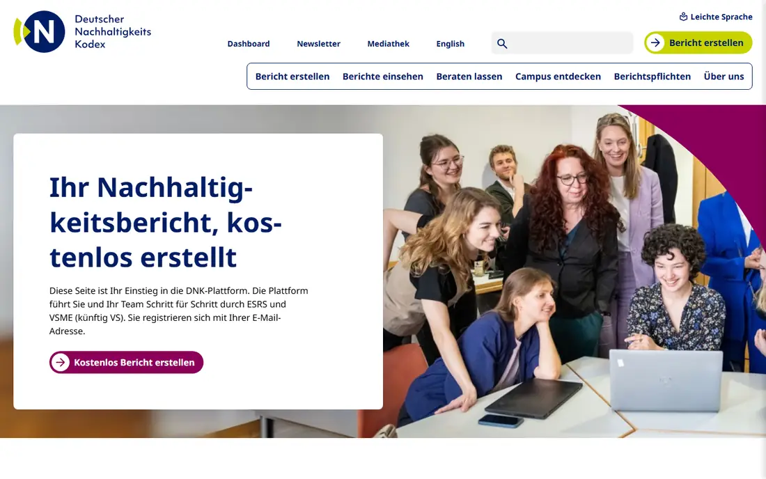Click the yellow Bericht erstellen button

[698, 43]
